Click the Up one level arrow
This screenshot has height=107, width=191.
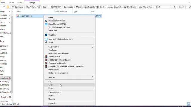pyautogui.click(x=4, y=7)
